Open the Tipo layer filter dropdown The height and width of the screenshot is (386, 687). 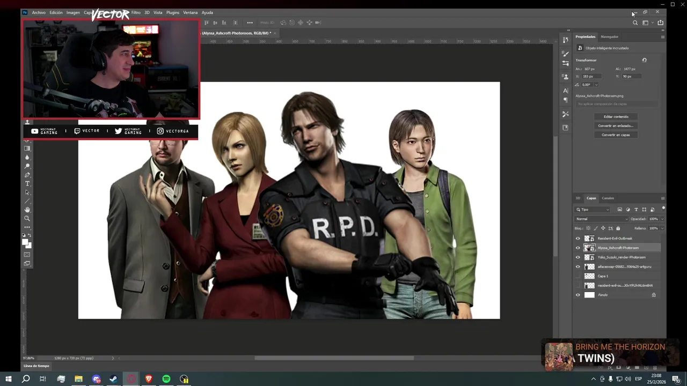(x=593, y=210)
